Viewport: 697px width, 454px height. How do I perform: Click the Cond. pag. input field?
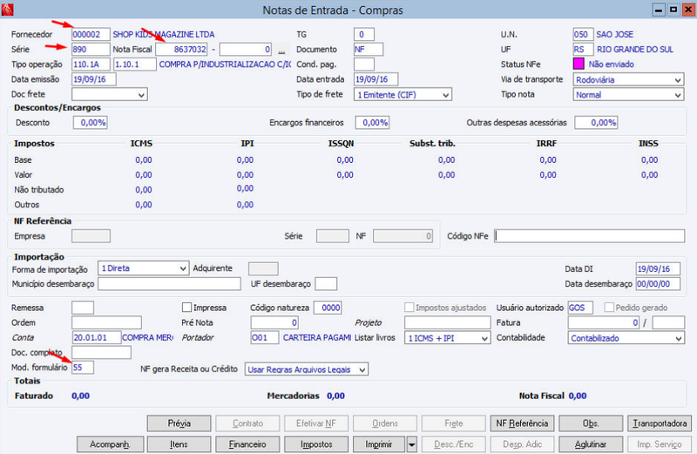364,64
